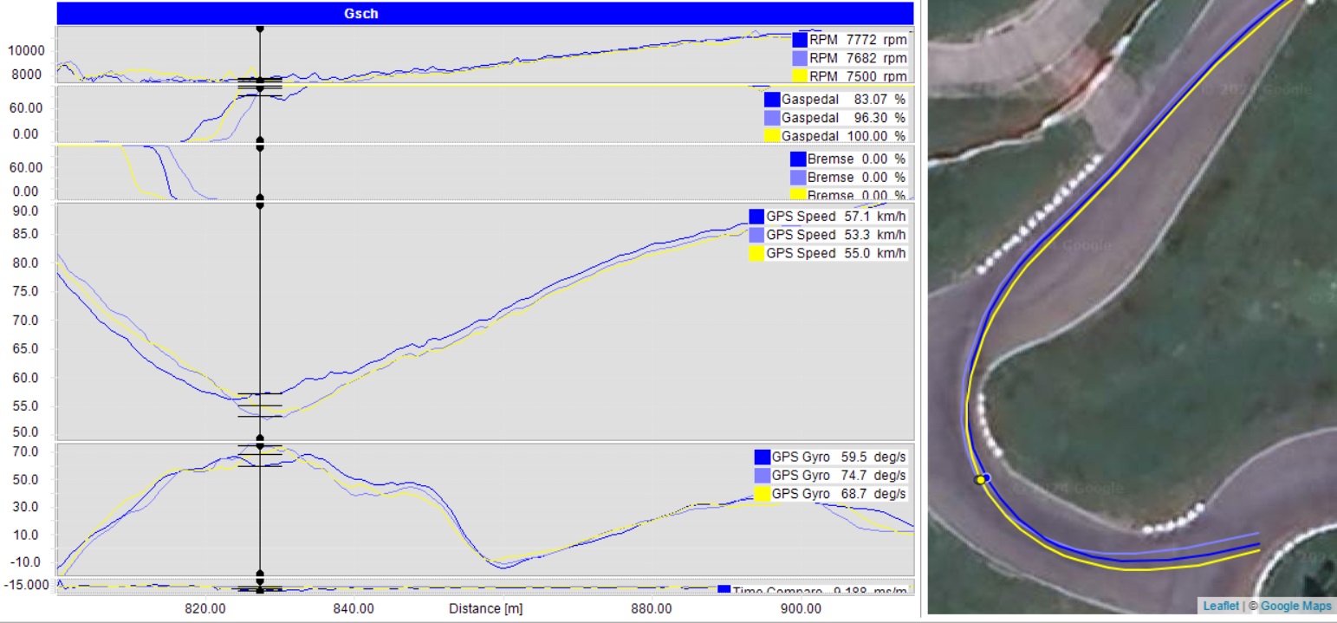Click the yellow GPS Gyro 68.7 swatch
The width and height of the screenshot is (1337, 623).
tap(763, 494)
